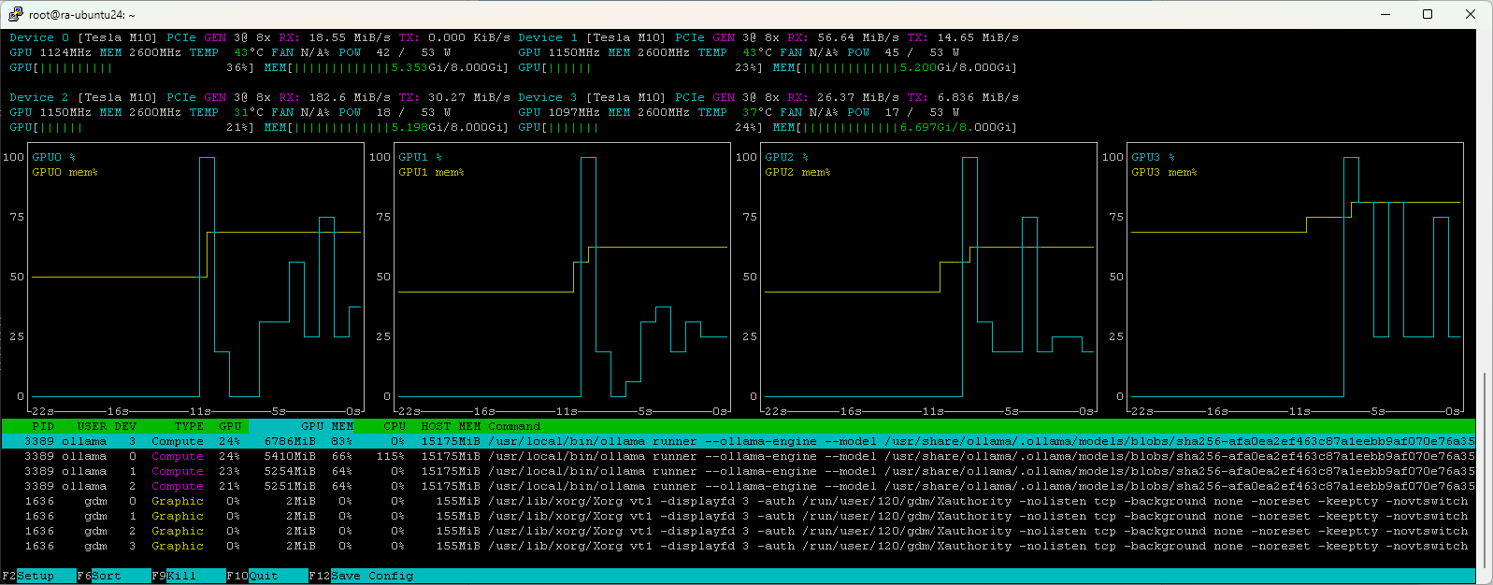Open the F2 Setup menu
This screenshot has height=585, width=1493.
pyautogui.click(x=28, y=576)
